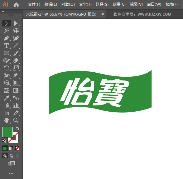Image resolution: width=183 pixels, height=179 pixels.
Task: Select the Lasso tool
Action: pyautogui.click(x=16, y=31)
